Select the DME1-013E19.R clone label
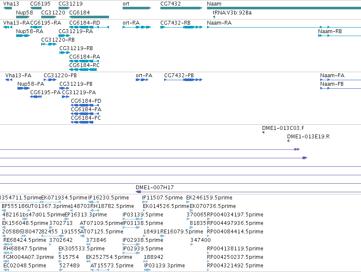This screenshot has width=361, height=272. pyautogui.click(x=308, y=137)
